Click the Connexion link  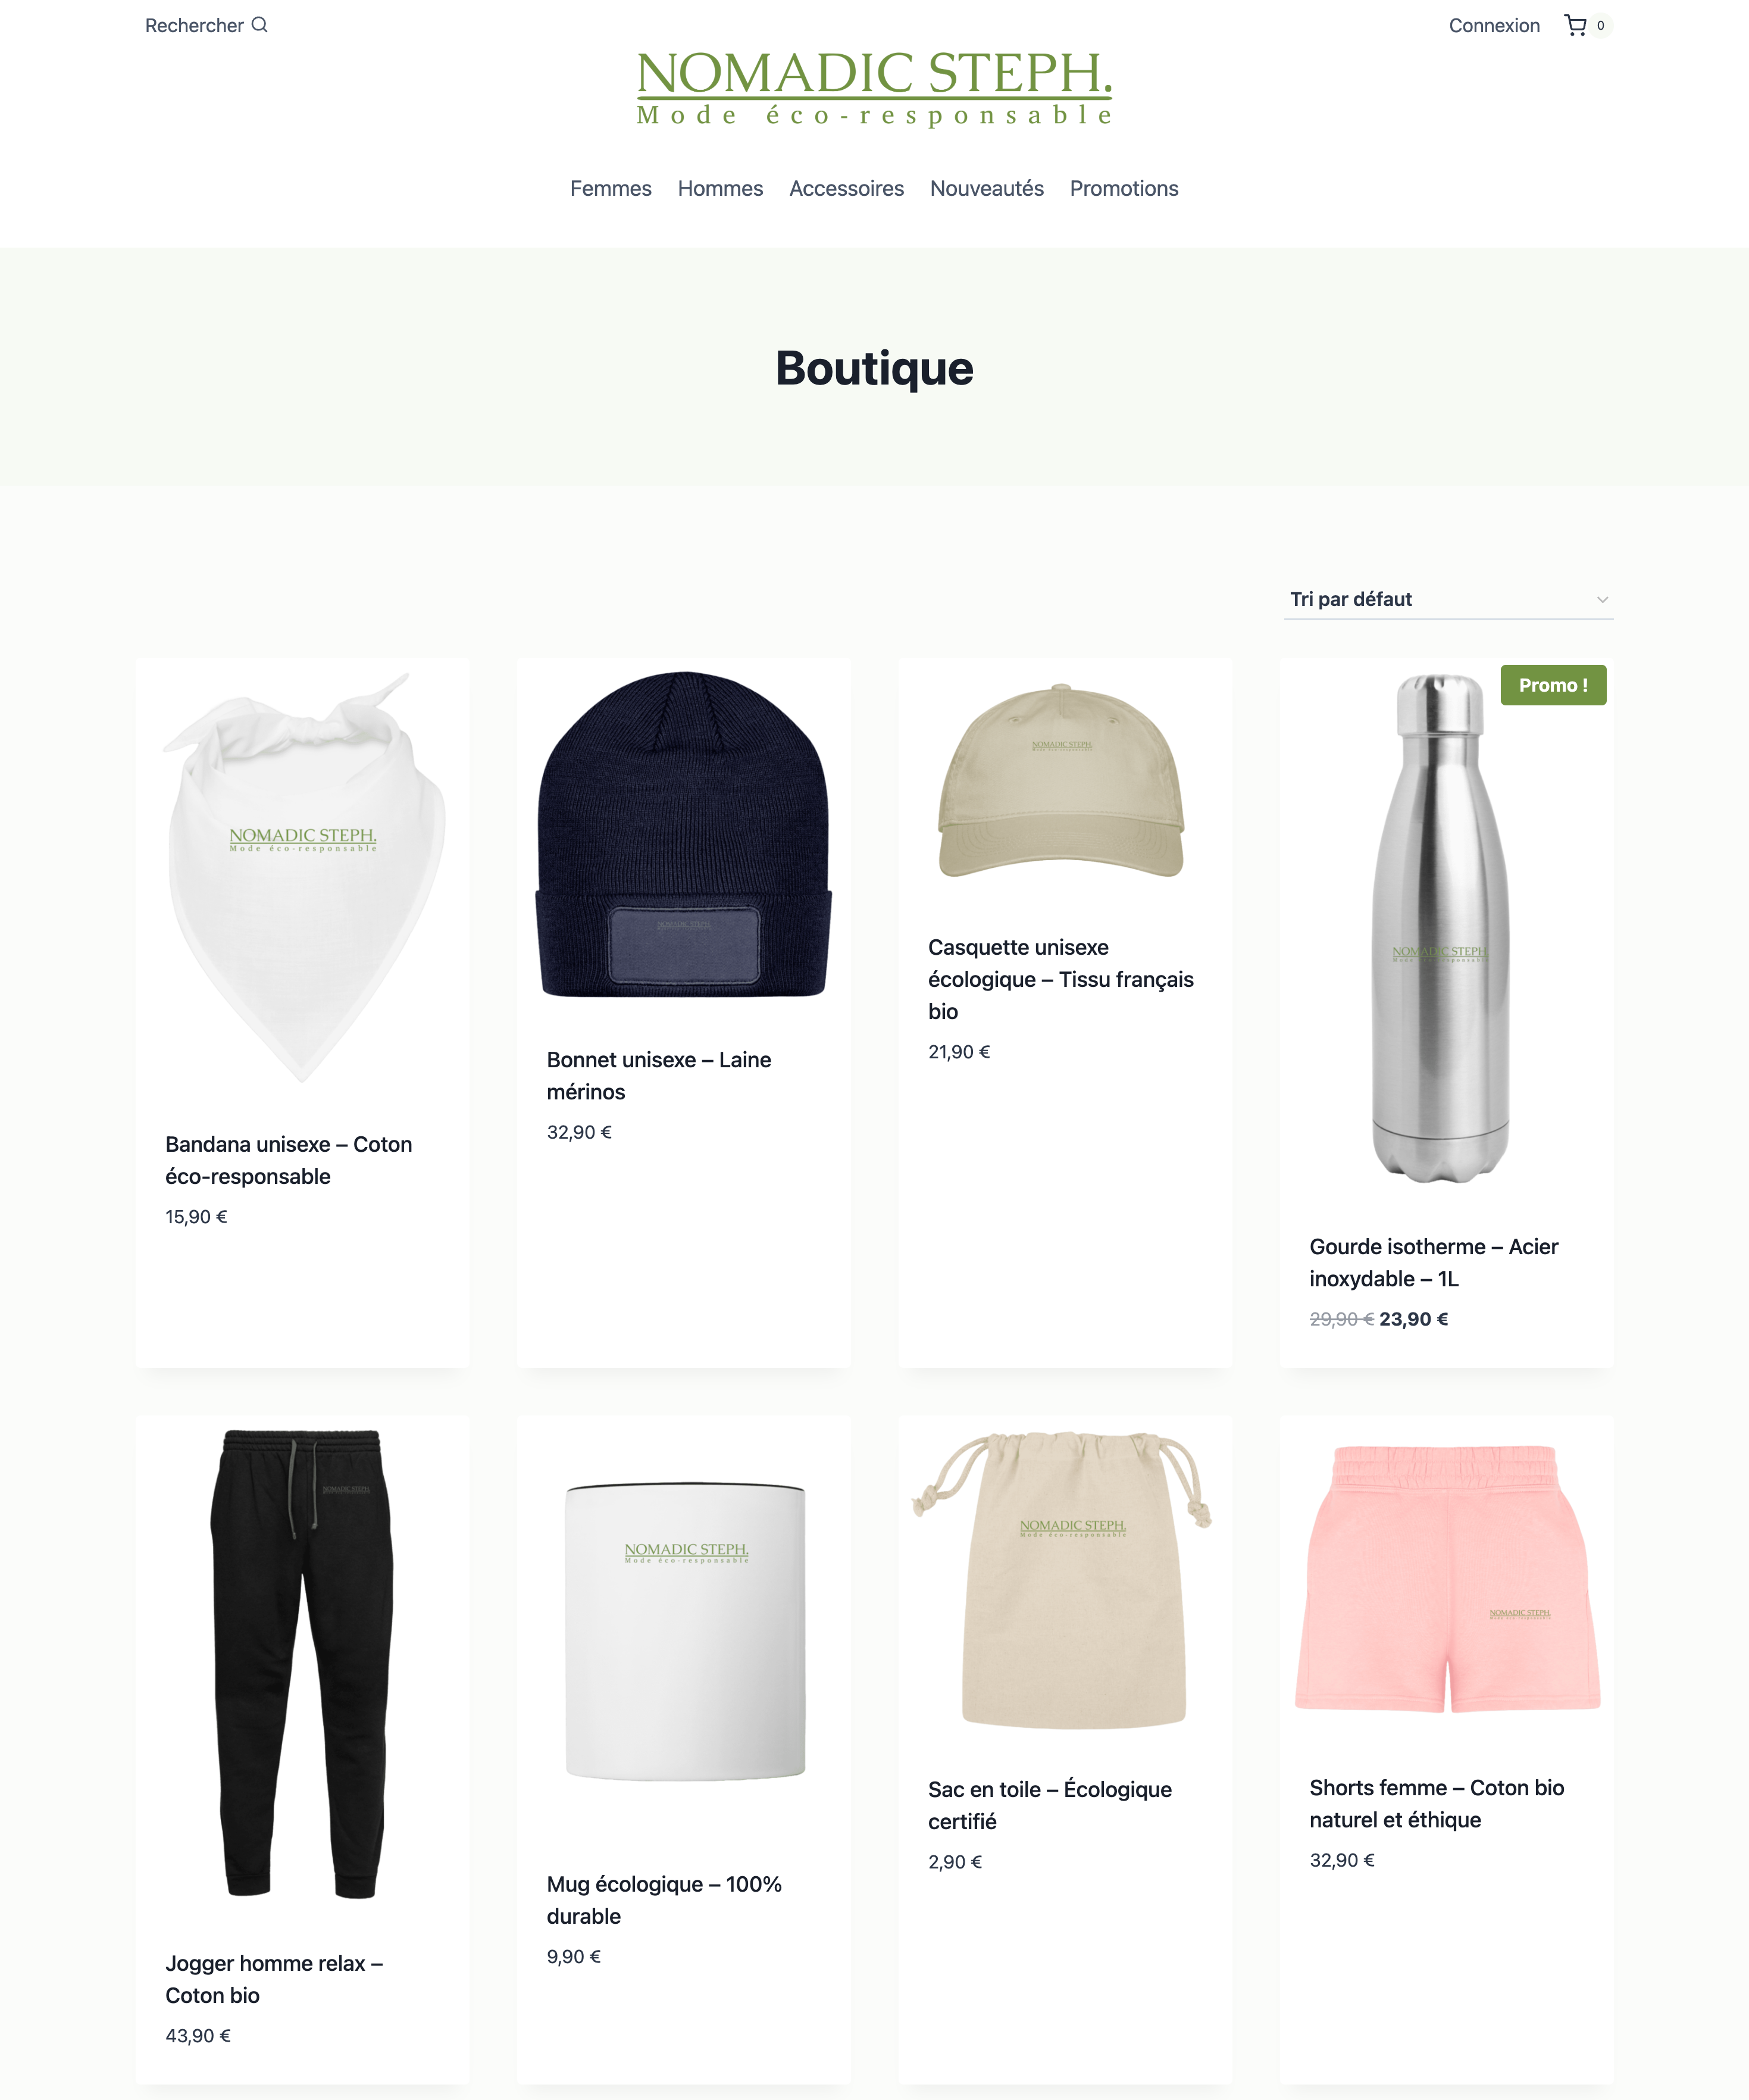(1493, 25)
